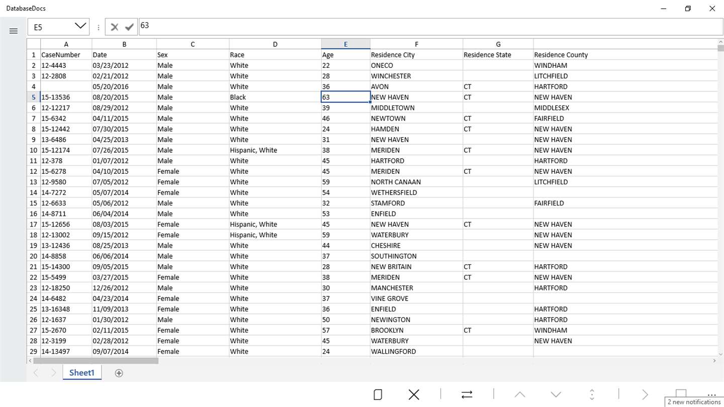Viewport: 724px width, 407px height.
Task: Click the date 12/26/2012 cell
Action: (124, 288)
